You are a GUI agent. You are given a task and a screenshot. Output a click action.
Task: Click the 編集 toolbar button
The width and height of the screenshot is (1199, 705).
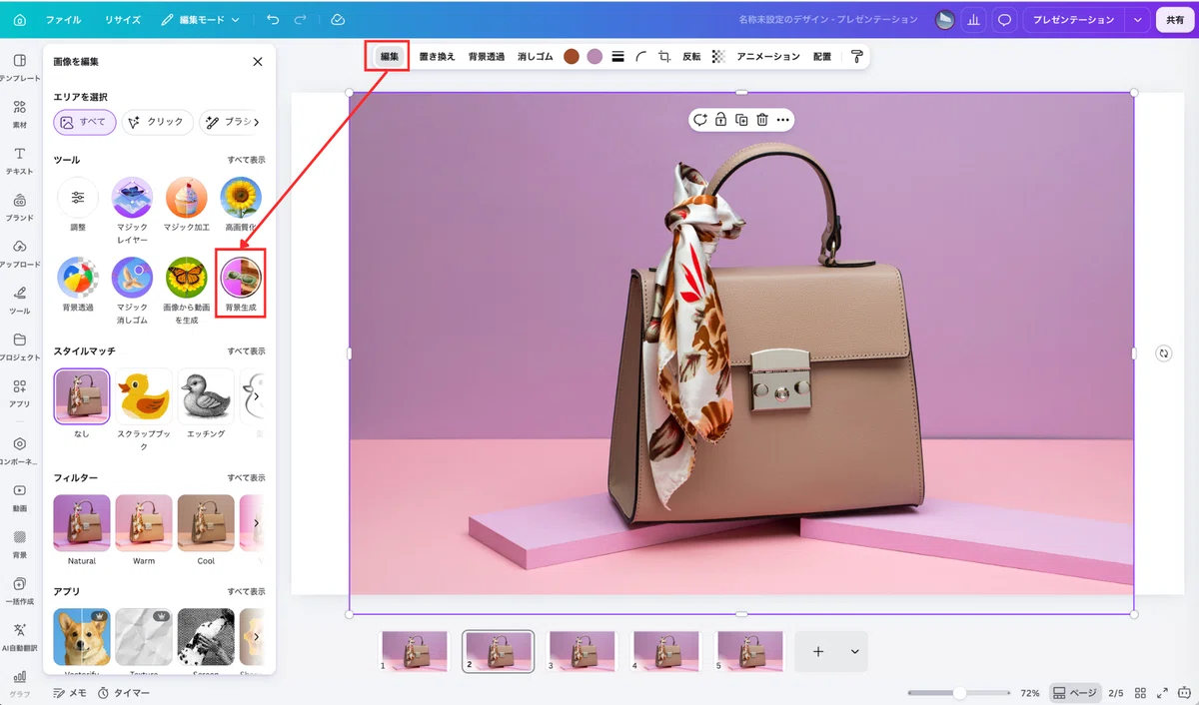[389, 57]
